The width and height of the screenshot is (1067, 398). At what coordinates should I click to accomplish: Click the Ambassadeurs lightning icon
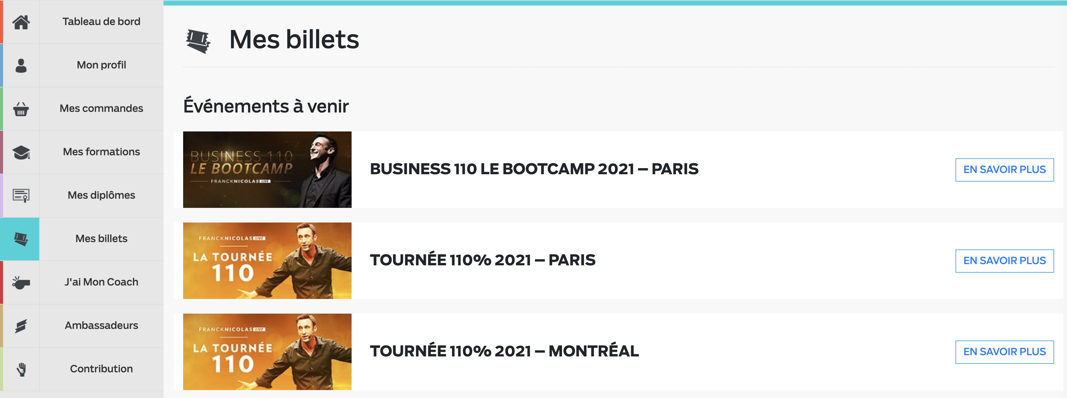[x=21, y=326]
